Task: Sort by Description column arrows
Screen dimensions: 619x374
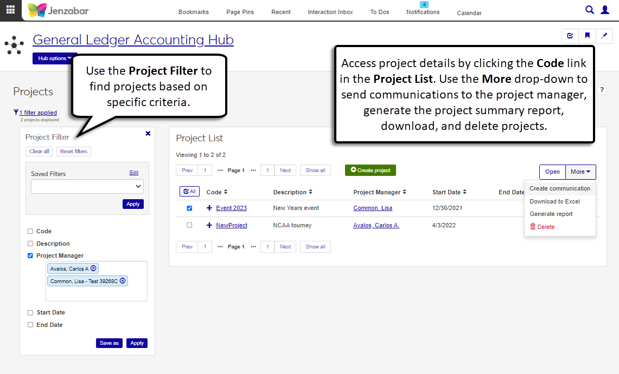Action: 311,192
